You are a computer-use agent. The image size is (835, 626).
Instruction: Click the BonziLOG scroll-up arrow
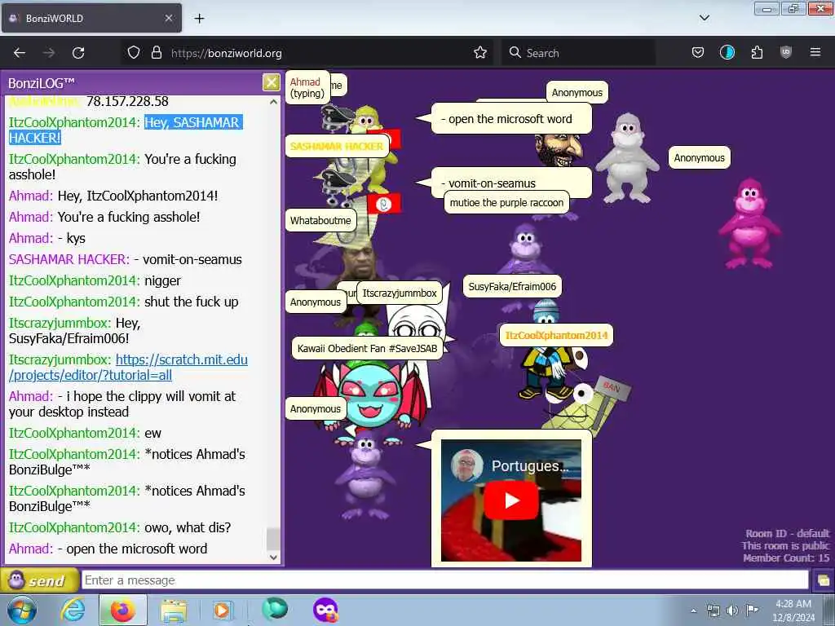pos(274,102)
